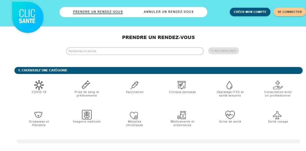306x151 pixels.
Task: Select the Grossesse et Pédiatrie icon
Action: point(39,114)
